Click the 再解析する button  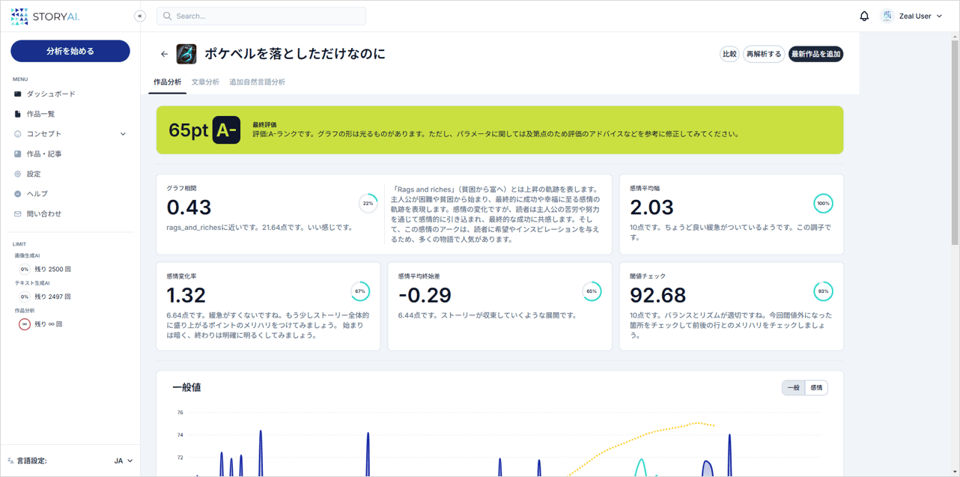pyautogui.click(x=764, y=54)
